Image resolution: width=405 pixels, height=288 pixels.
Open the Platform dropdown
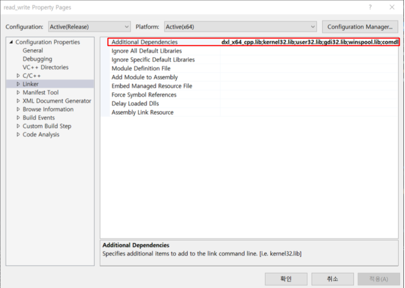(x=240, y=27)
